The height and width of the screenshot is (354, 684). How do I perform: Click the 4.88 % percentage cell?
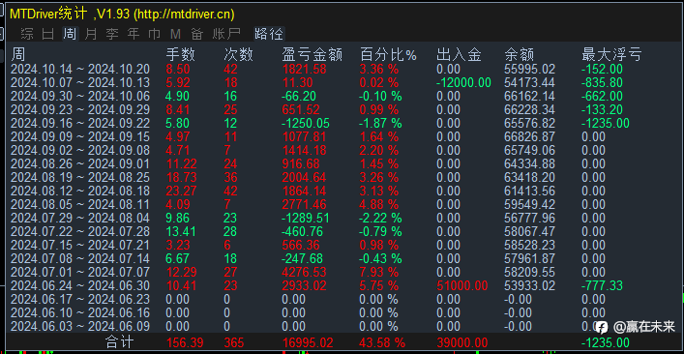(378, 204)
